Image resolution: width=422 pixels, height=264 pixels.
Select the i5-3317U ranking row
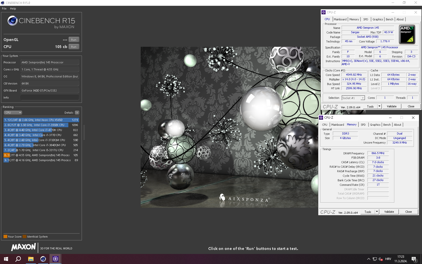(x=41, y=150)
